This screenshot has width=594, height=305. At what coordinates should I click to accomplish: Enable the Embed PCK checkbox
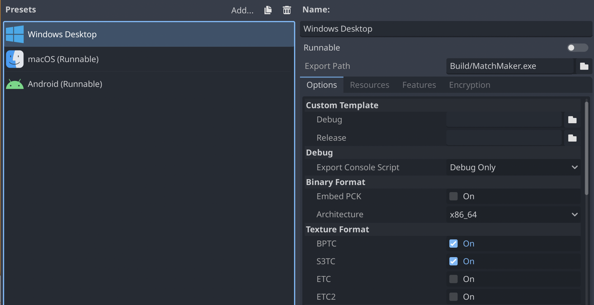(x=453, y=196)
